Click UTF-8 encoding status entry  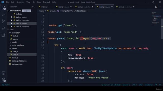pyautogui.click(x=134, y=85)
